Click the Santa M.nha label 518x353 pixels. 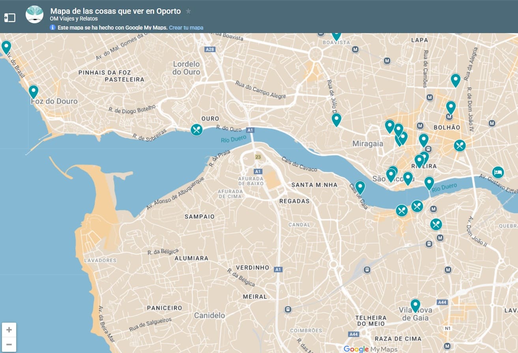[314, 185]
